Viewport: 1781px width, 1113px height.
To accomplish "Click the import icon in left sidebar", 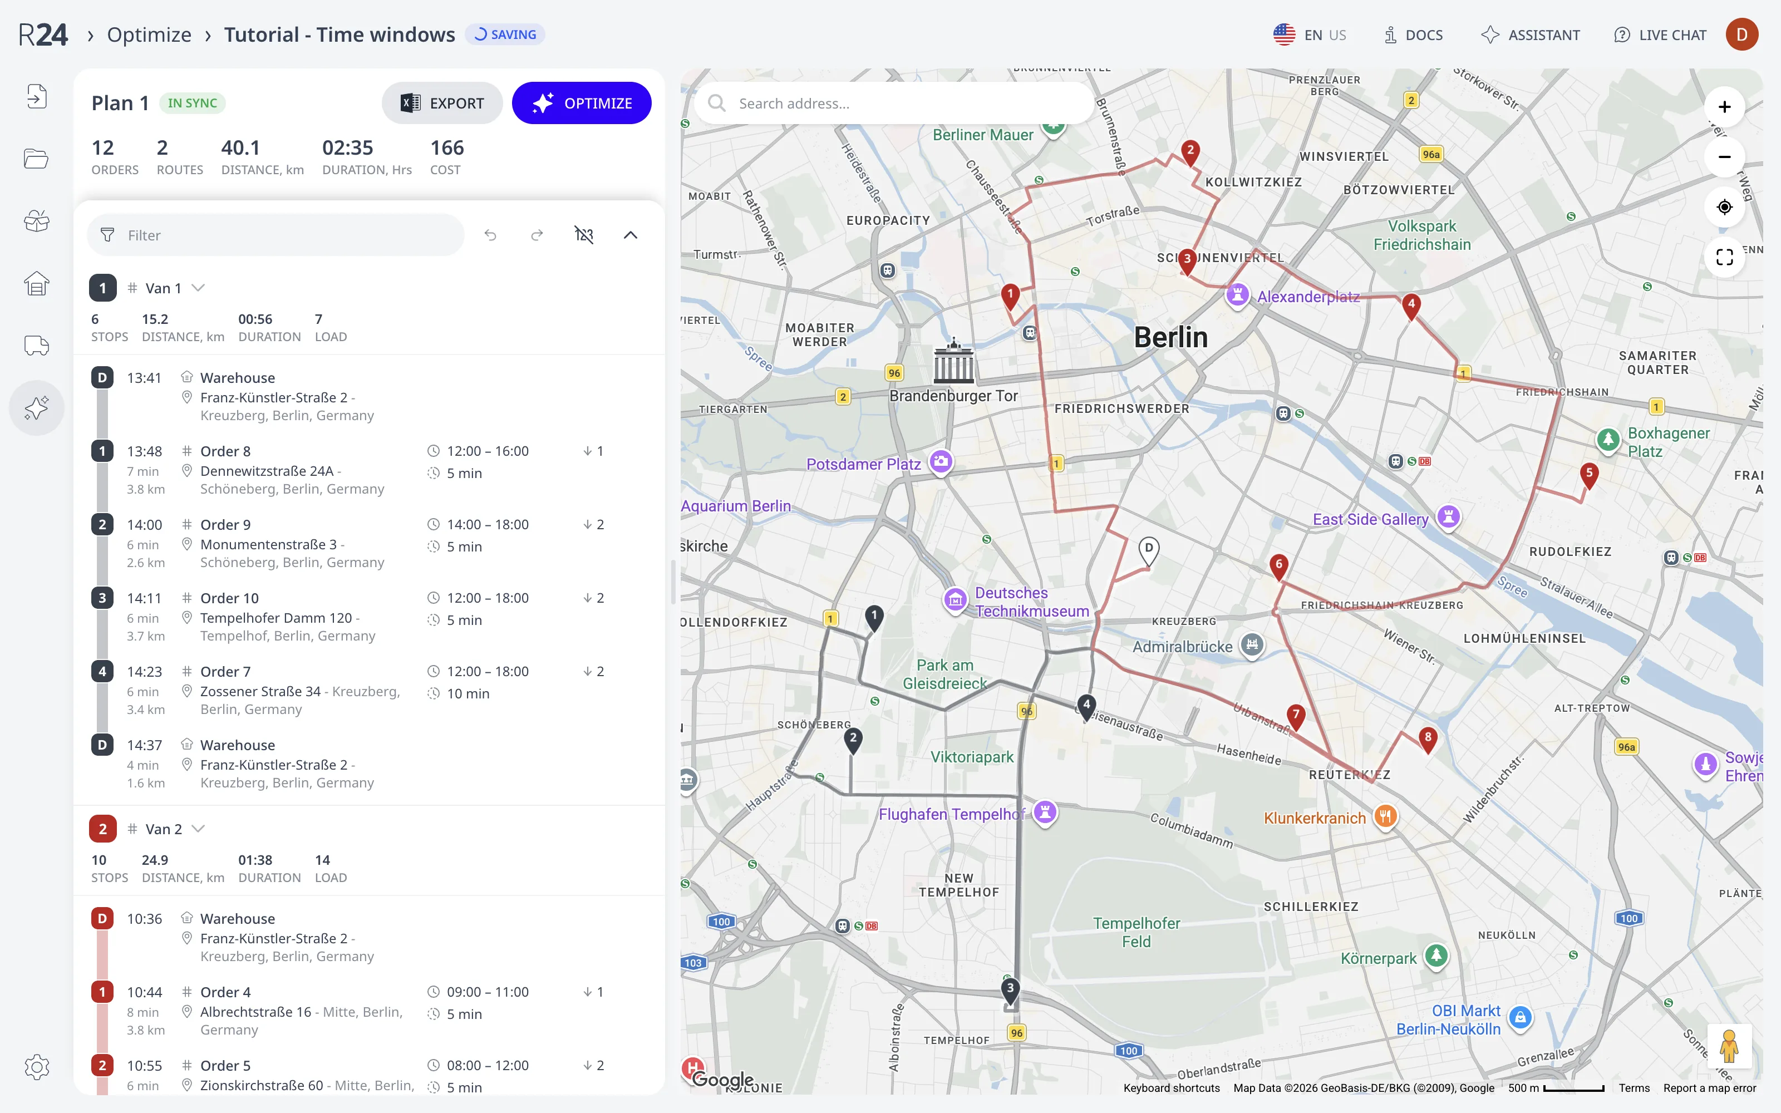I will (x=36, y=96).
